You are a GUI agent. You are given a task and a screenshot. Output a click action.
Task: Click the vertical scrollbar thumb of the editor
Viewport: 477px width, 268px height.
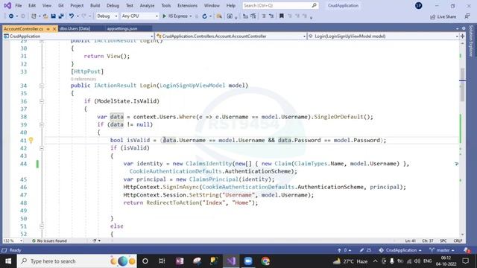(462, 84)
